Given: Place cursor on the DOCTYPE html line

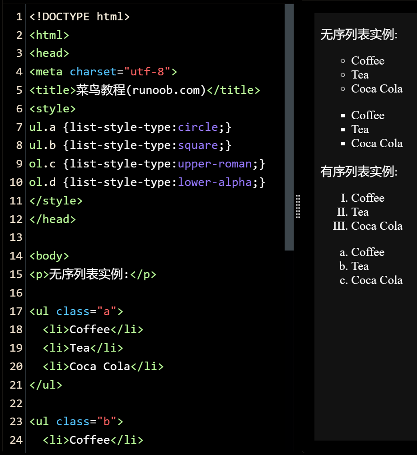Looking at the screenshot, I should (80, 17).
